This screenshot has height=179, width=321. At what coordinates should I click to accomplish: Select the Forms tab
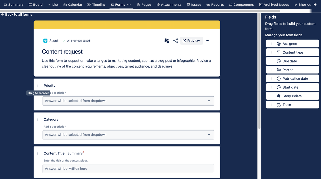pos(118,4)
